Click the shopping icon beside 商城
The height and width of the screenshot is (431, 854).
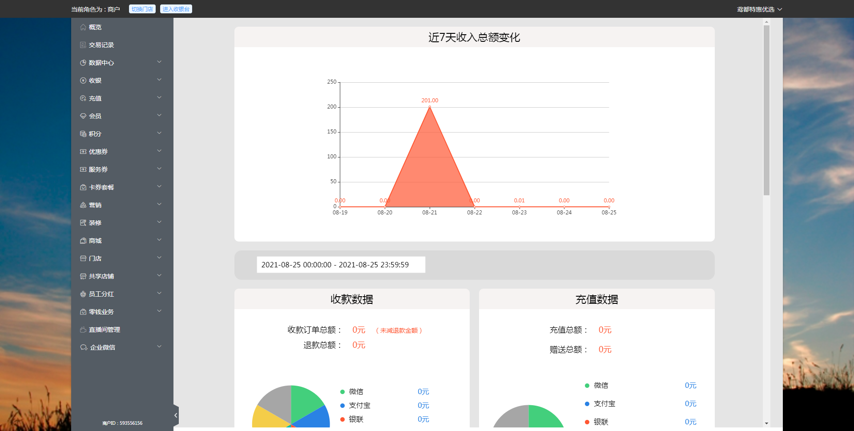tap(83, 241)
